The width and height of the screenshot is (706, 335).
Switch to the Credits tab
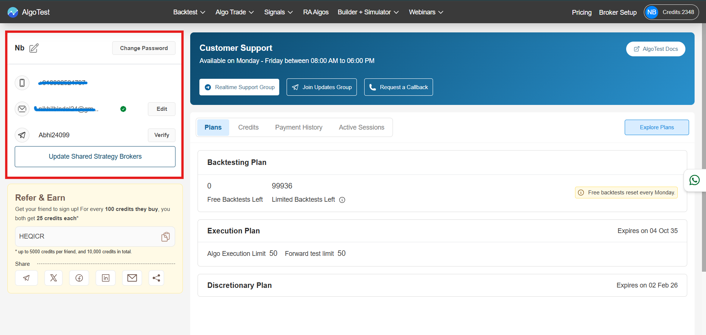pos(248,127)
